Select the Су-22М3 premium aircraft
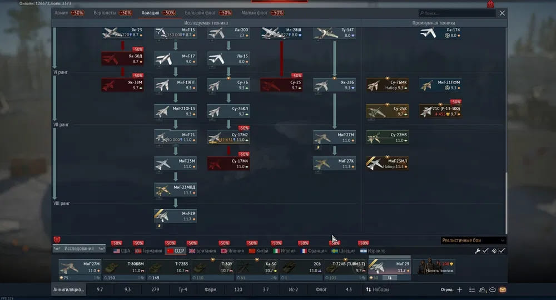This screenshot has height=300, width=556. tap(387, 137)
